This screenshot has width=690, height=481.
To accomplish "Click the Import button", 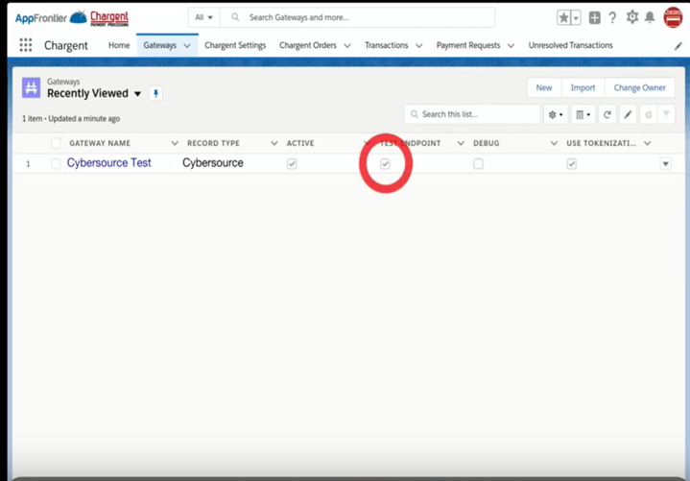I will (x=583, y=87).
